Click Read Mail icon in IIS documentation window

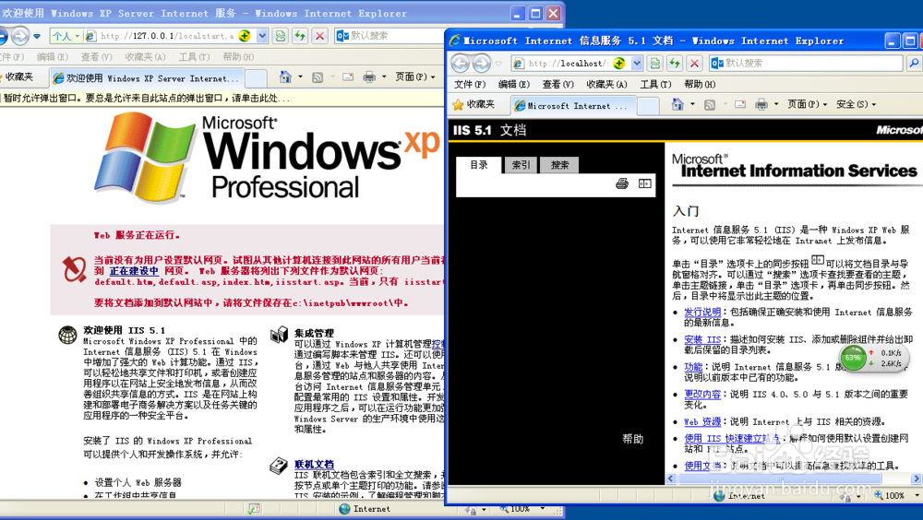point(740,105)
